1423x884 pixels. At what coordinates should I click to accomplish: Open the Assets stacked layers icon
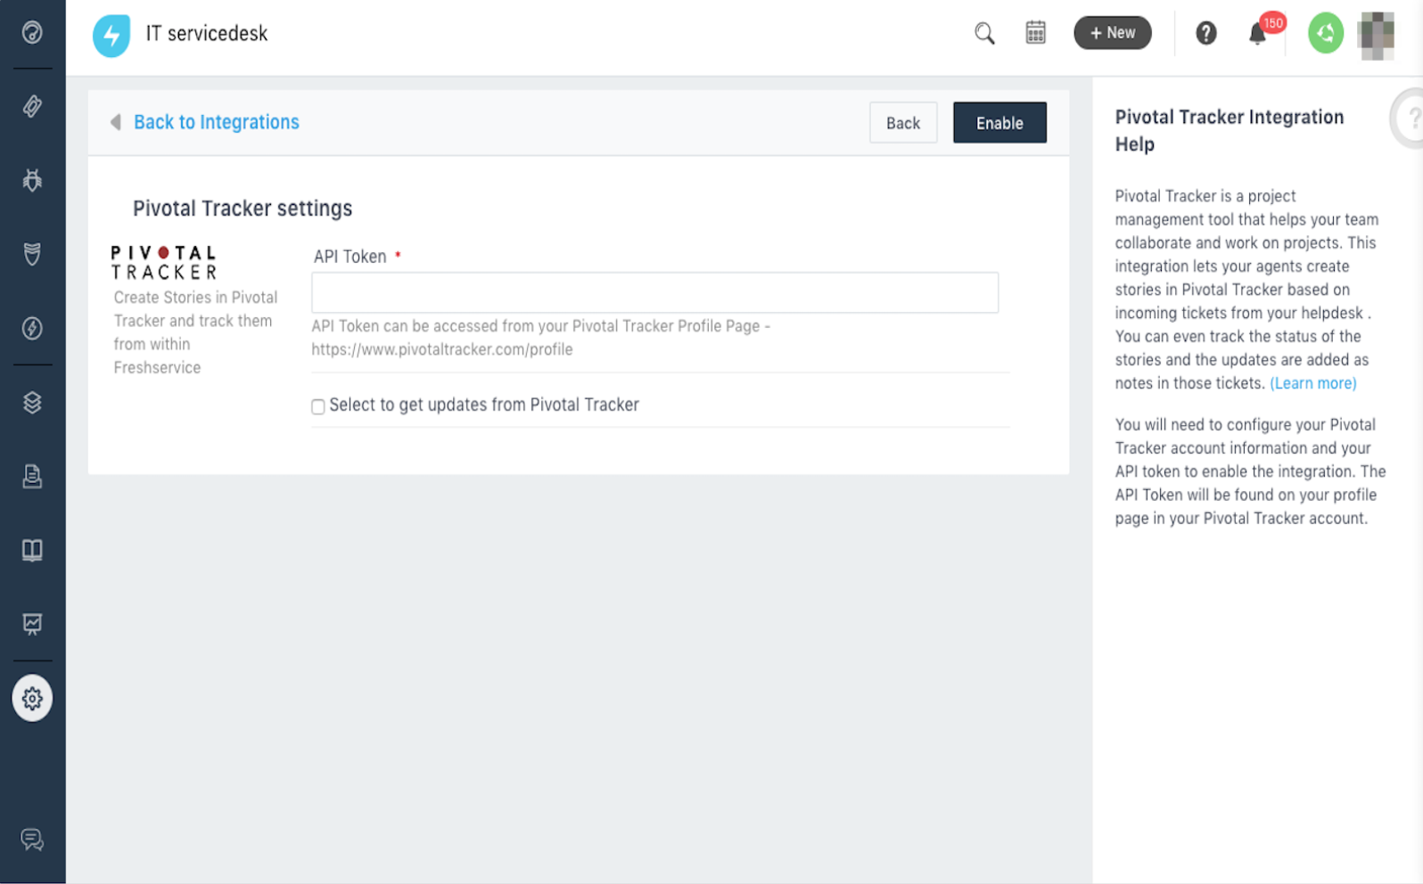coord(32,403)
